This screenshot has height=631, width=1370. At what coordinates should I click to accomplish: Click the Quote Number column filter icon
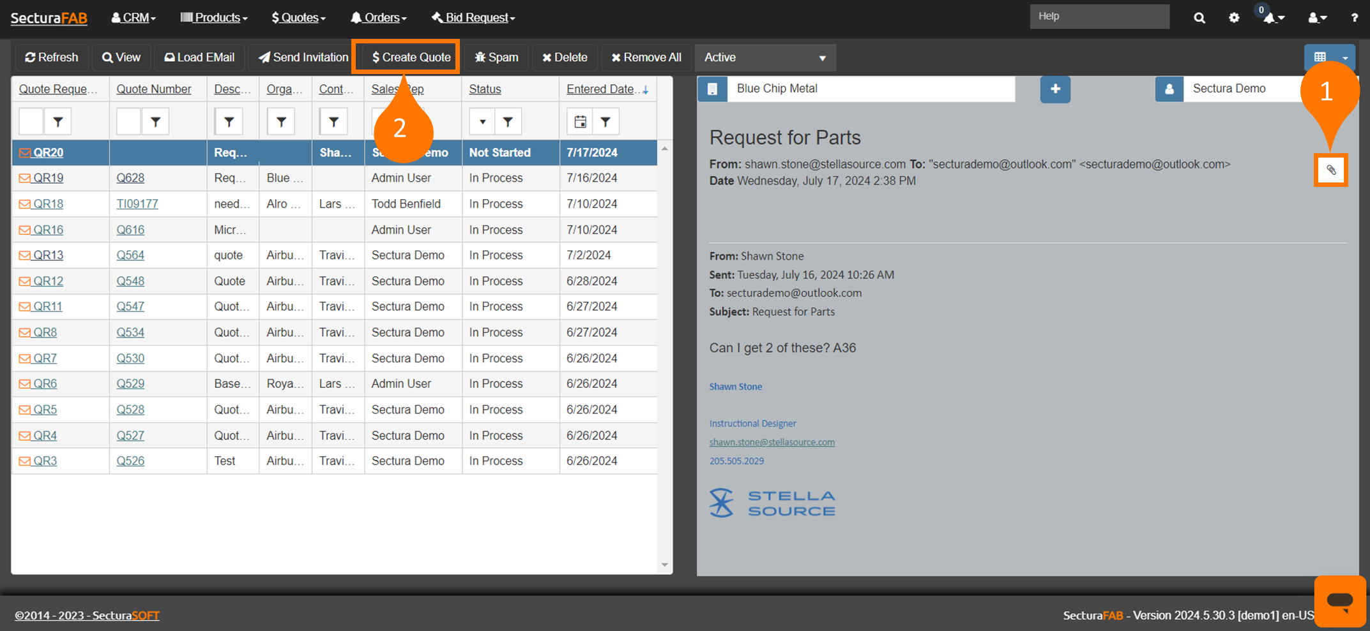[x=155, y=121]
